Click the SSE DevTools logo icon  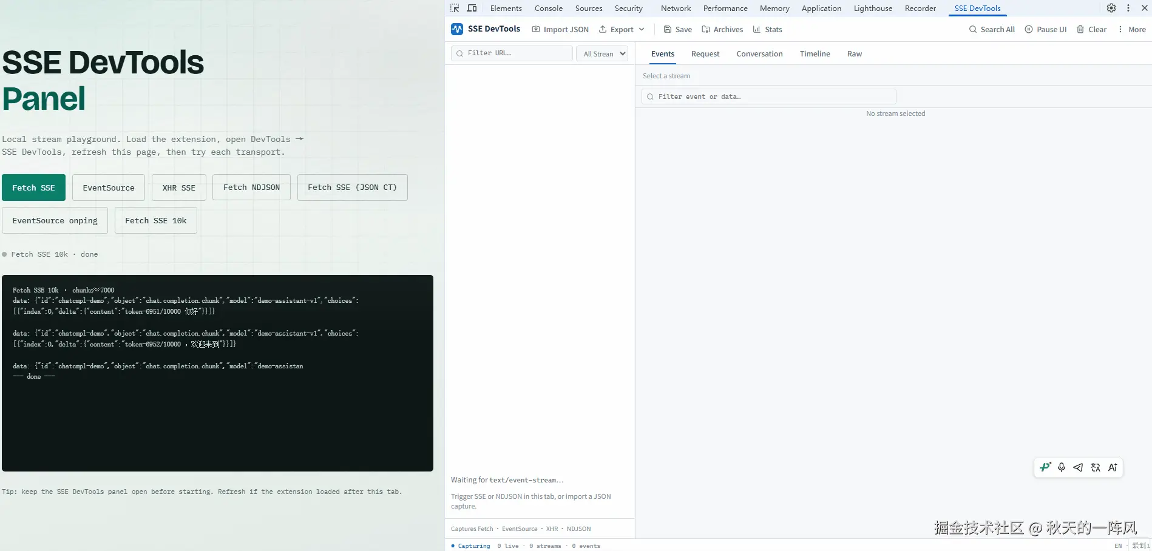click(457, 29)
